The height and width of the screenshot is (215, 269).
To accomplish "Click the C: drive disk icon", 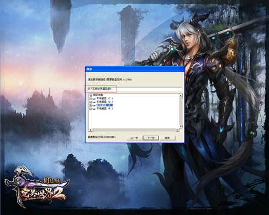I will pos(94,99).
